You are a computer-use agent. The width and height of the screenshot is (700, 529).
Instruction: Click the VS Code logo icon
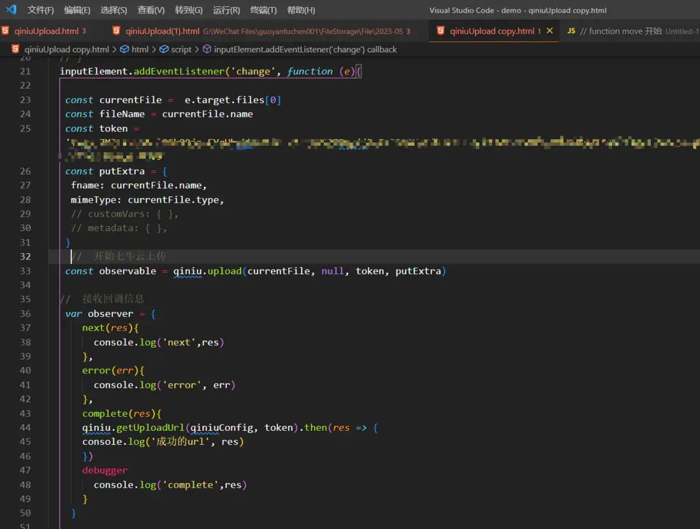tap(11, 10)
